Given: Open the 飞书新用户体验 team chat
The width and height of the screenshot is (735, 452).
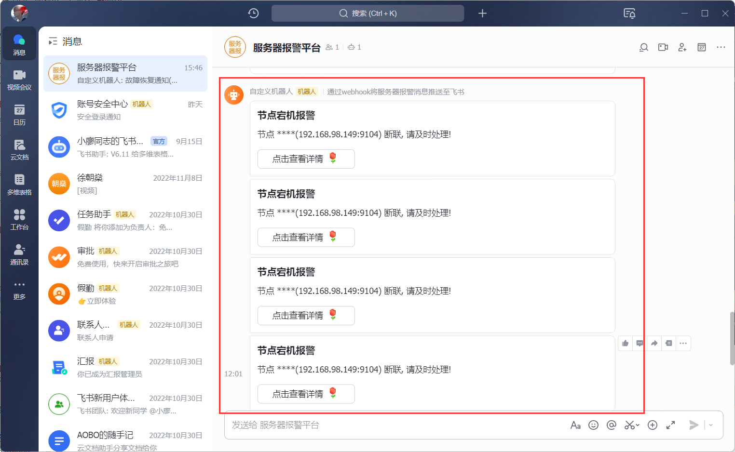Looking at the screenshot, I should click(x=125, y=404).
